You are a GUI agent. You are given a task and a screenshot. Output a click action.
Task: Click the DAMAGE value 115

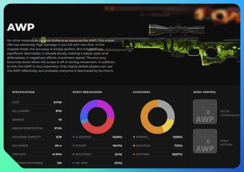pyautogui.click(x=60, y=119)
